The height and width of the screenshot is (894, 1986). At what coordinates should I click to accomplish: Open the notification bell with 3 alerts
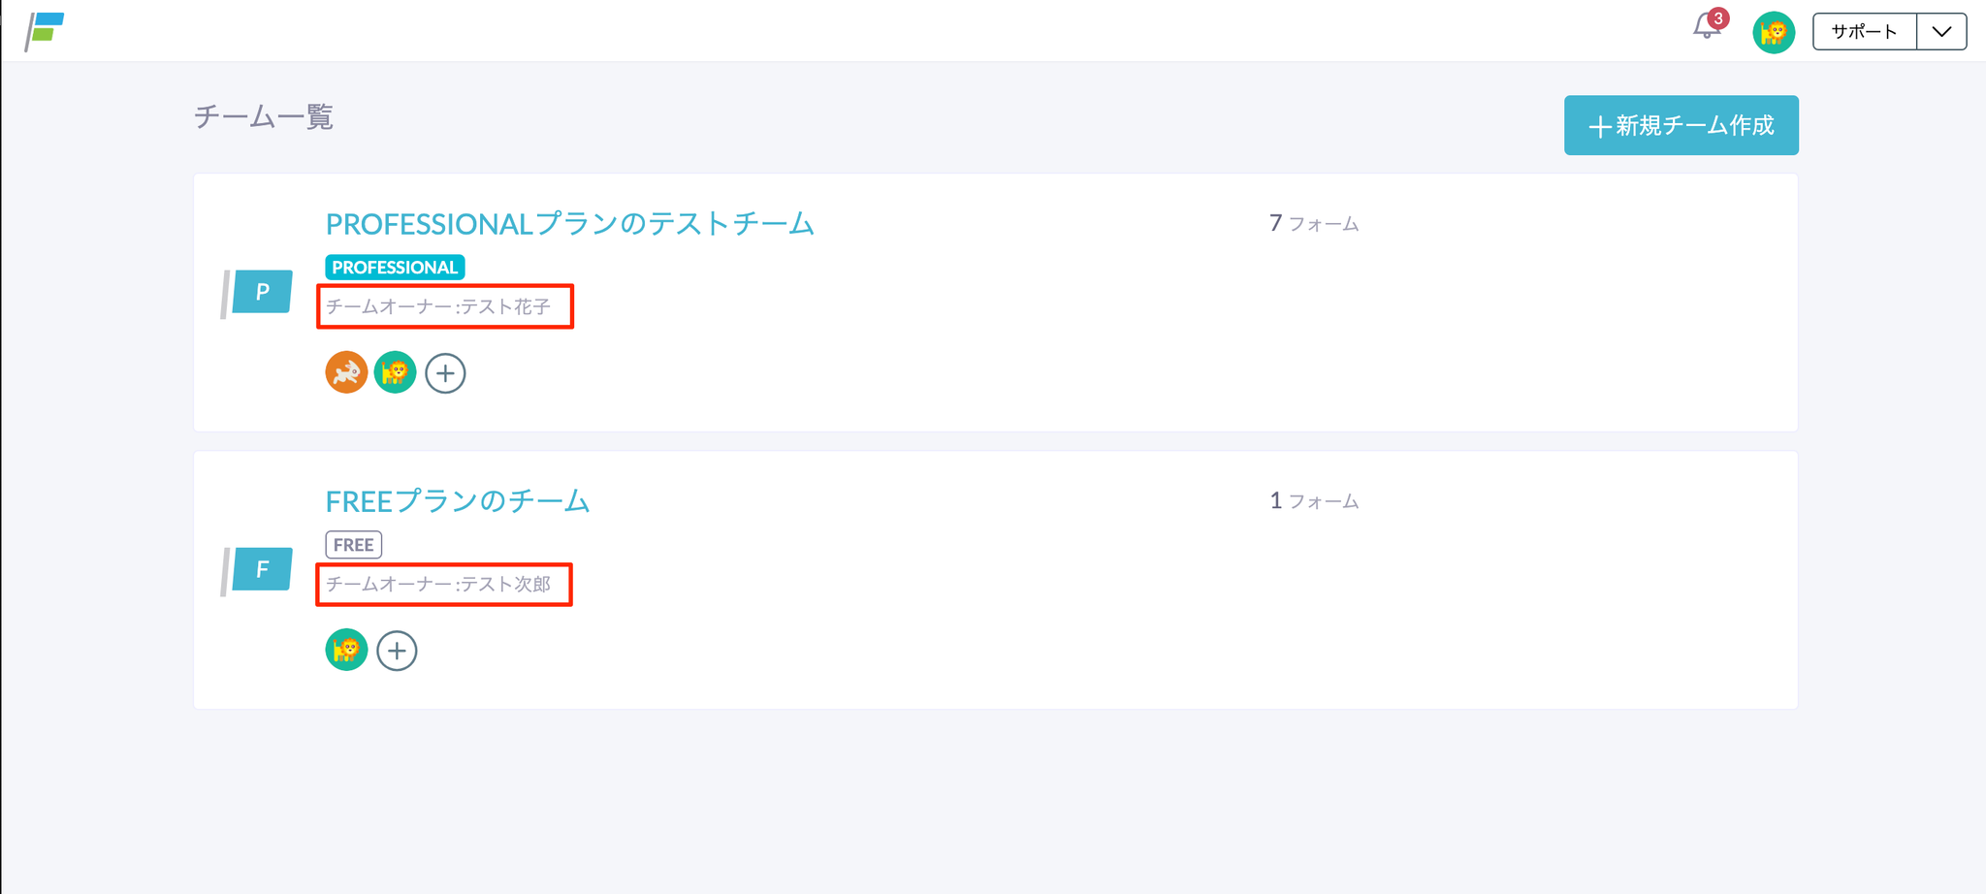[x=1707, y=26]
